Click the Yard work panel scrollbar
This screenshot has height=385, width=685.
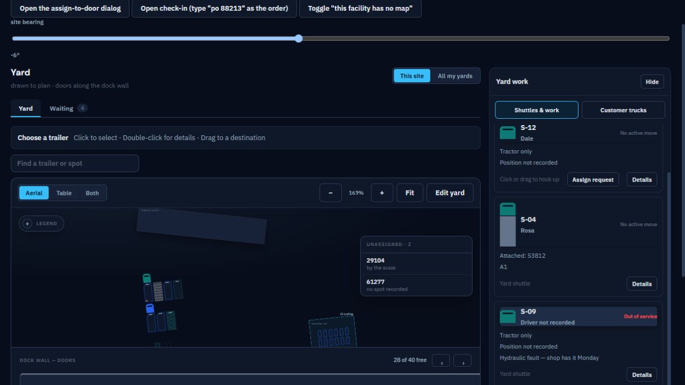tap(669, 279)
